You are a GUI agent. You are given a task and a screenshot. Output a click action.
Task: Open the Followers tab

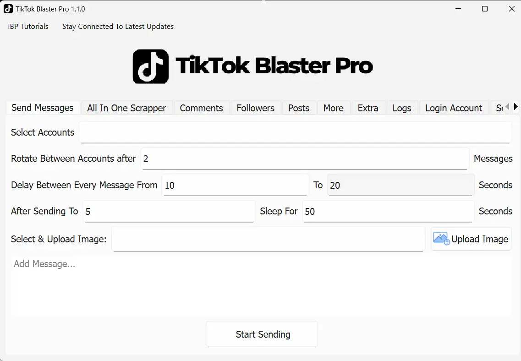tap(255, 108)
